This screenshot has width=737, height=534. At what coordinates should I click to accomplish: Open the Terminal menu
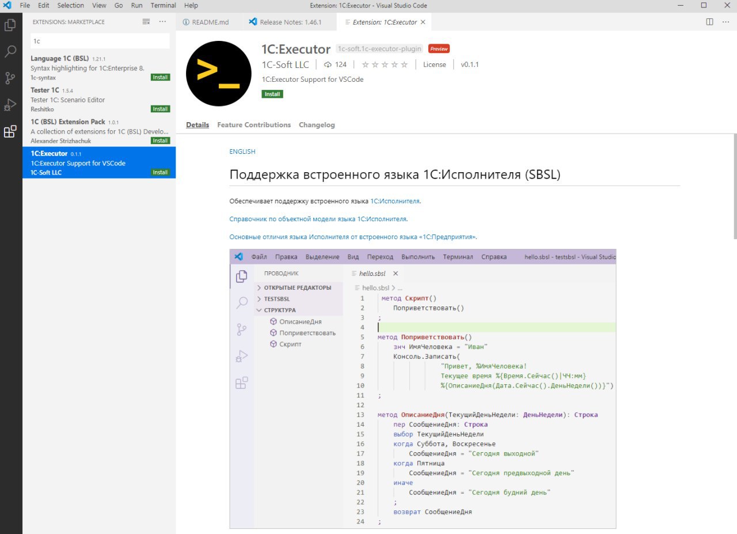tap(164, 5)
